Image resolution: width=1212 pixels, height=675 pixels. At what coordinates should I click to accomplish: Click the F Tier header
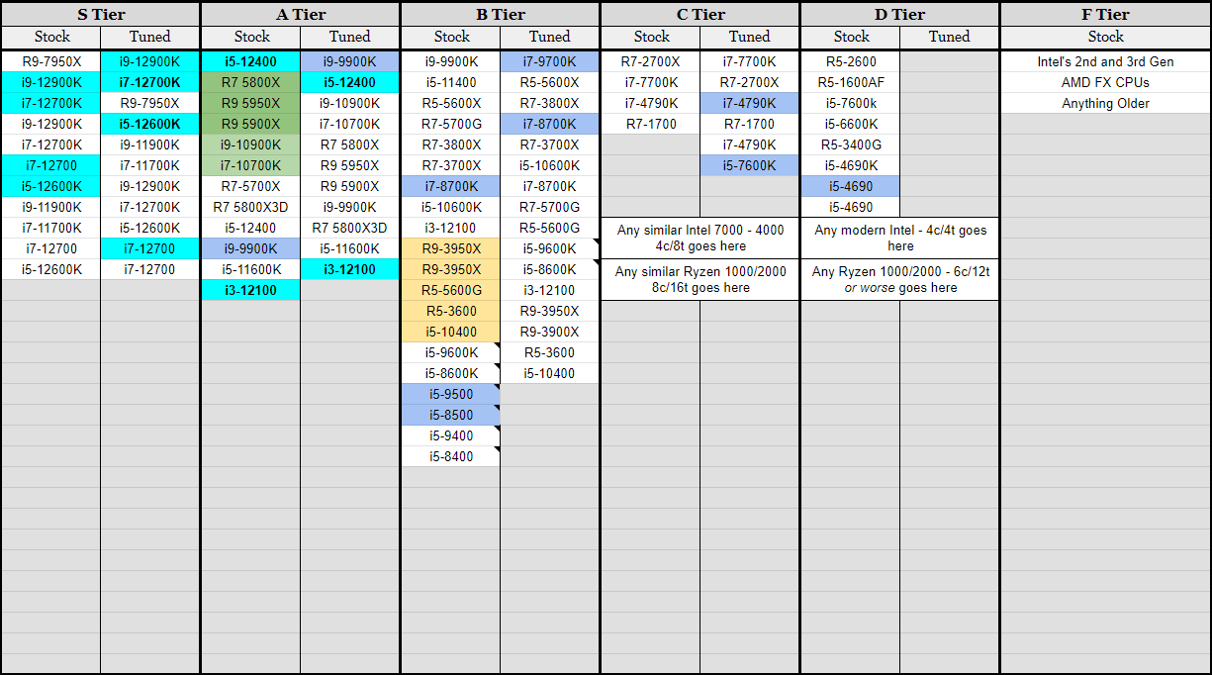(x=1105, y=14)
